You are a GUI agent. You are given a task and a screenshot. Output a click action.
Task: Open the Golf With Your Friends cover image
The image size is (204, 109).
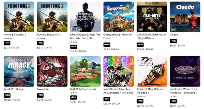[85, 71]
